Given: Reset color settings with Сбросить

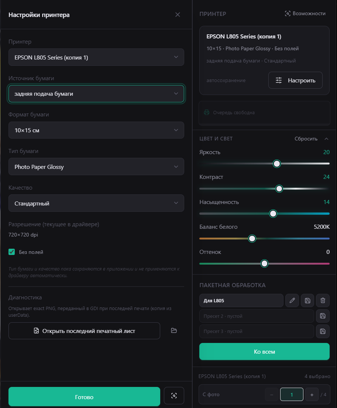Looking at the screenshot, I should click(306, 139).
